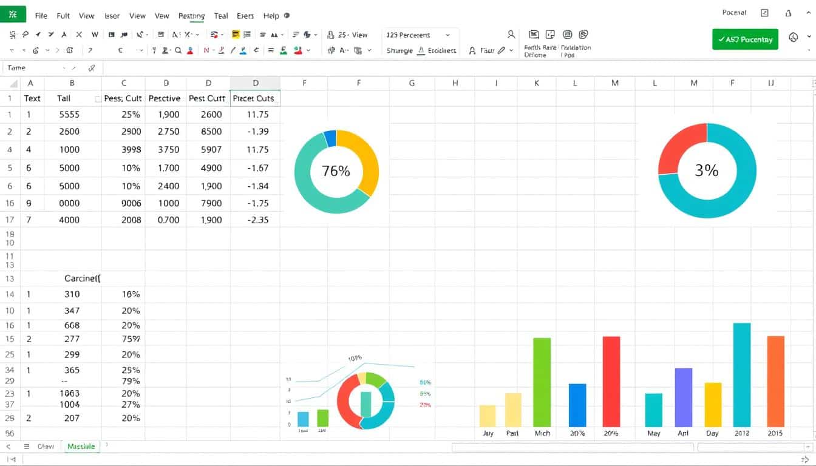Open the Fistr dropdown chevron
816x466 pixels.
tap(511, 51)
